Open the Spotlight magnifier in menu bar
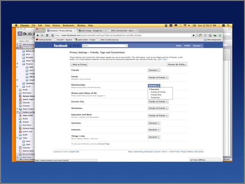245x184 pixels. 228,25
